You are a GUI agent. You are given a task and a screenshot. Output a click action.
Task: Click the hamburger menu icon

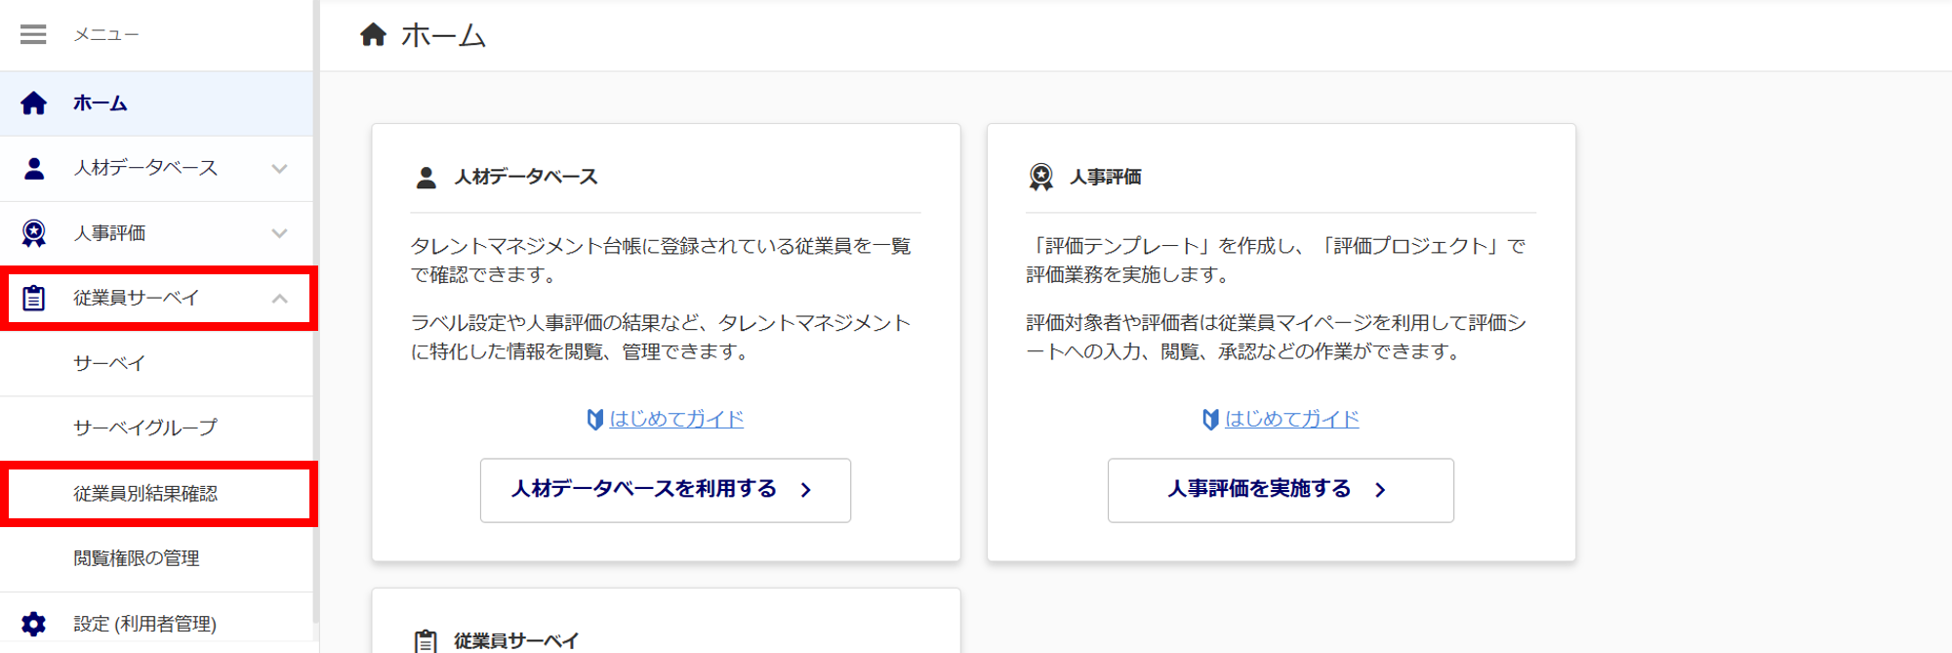33,35
